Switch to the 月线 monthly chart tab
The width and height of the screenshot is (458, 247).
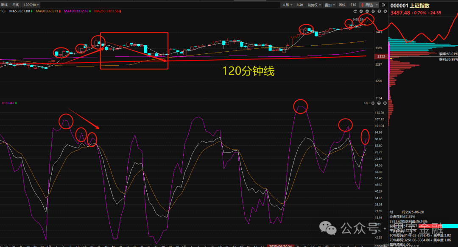coord(16,5)
